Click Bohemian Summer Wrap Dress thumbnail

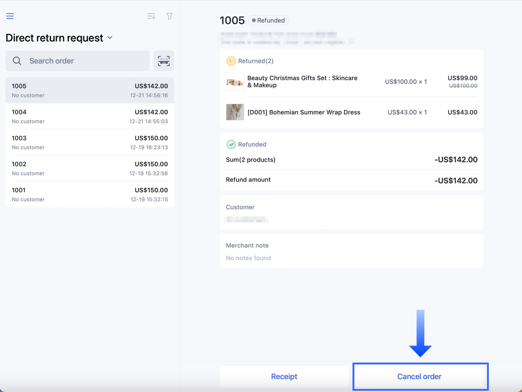click(x=235, y=112)
